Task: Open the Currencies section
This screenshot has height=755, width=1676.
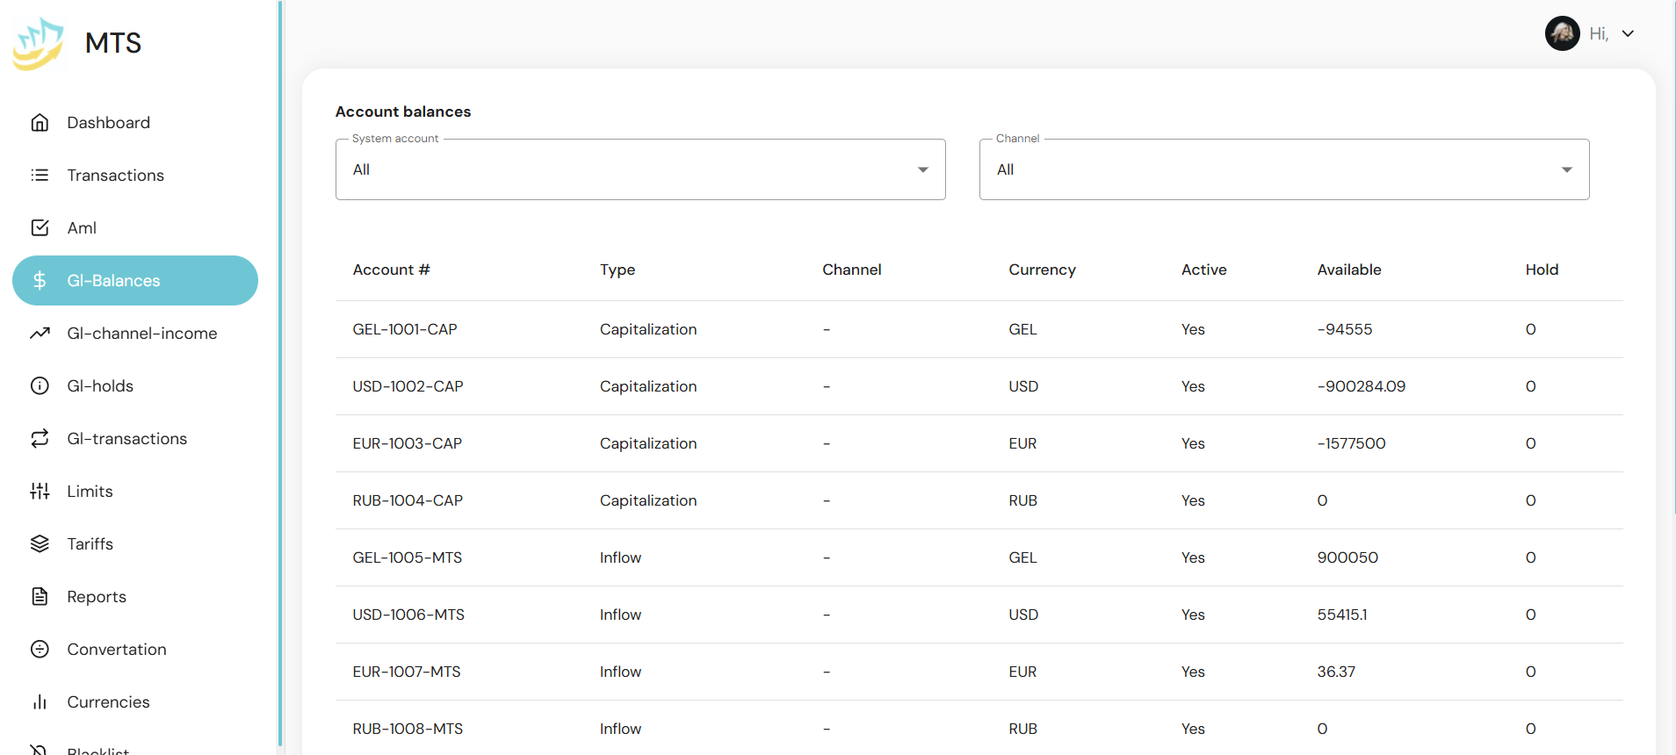Action: pyautogui.click(x=108, y=702)
